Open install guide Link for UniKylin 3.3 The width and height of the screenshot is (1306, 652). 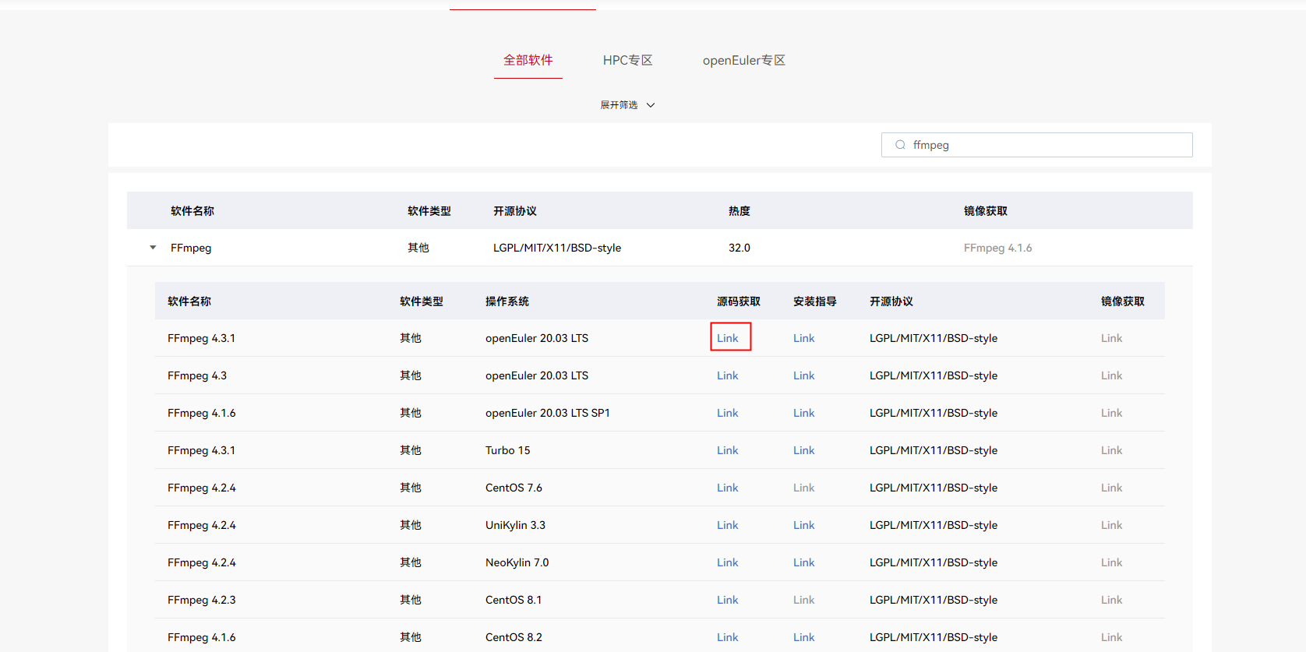click(803, 525)
